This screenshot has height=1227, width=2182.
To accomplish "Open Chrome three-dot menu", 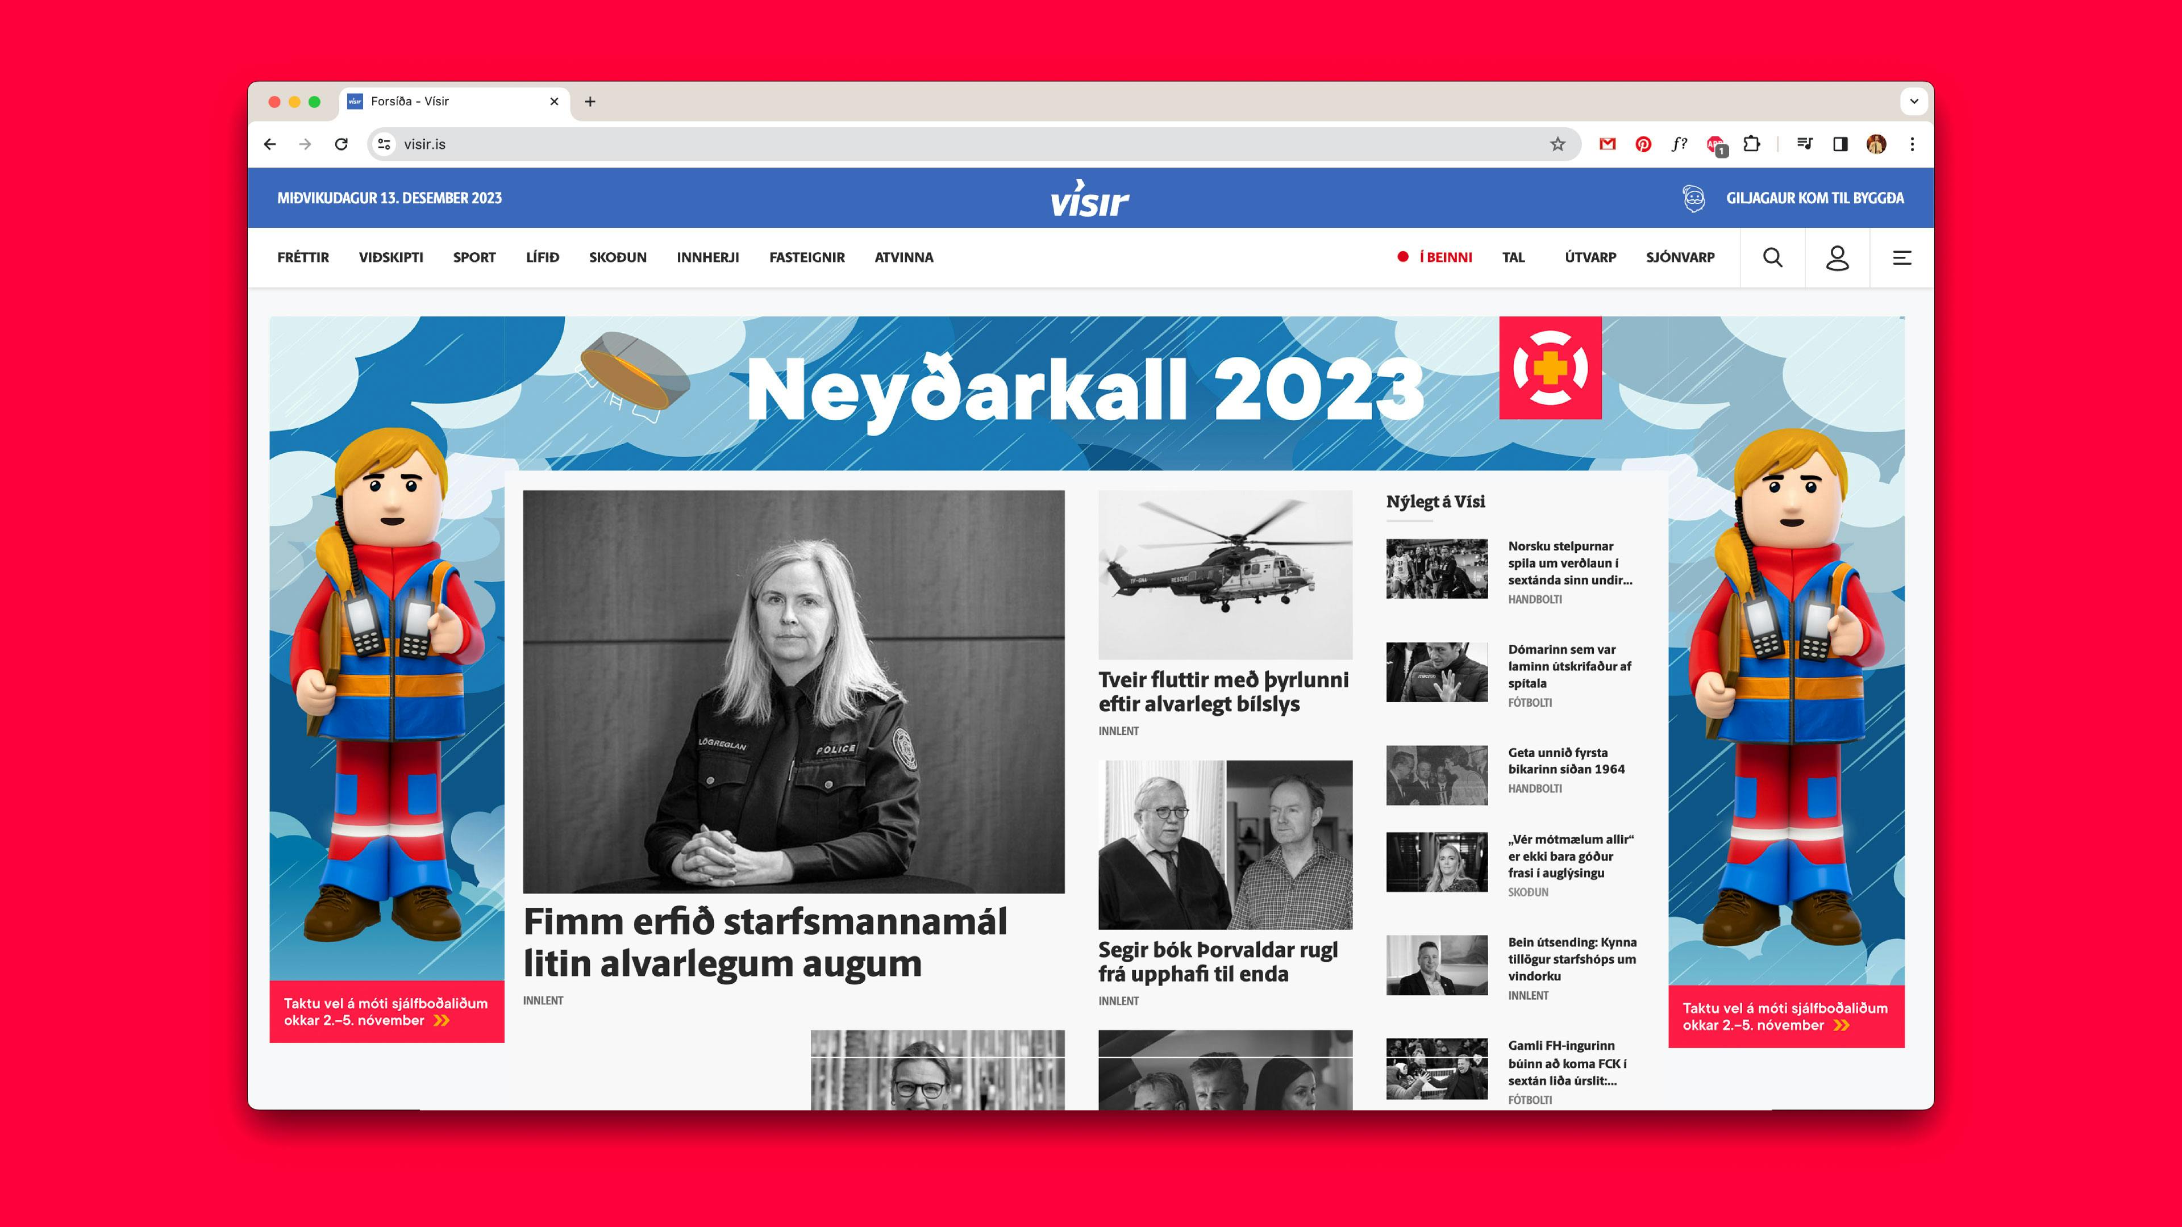I will 1912,144.
